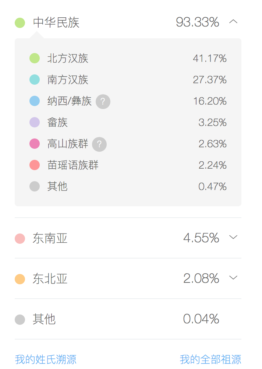
Task: Click help icon next to 纳西/彝族
Action: (103, 102)
